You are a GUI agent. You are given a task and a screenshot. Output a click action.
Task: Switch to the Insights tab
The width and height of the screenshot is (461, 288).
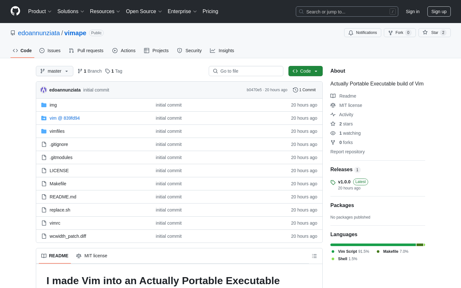pyautogui.click(x=222, y=51)
